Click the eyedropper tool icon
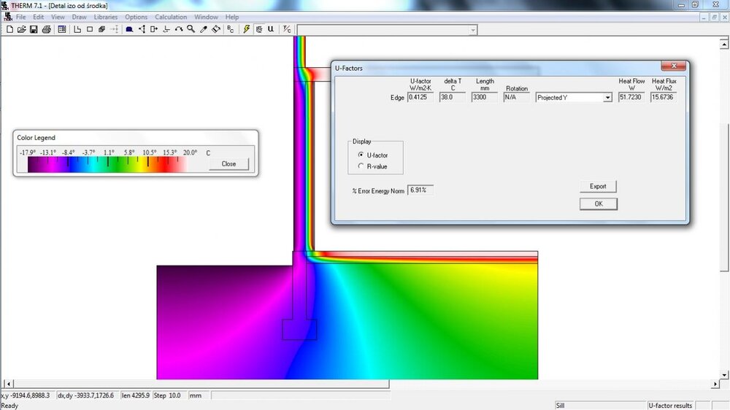Image resolution: width=730 pixels, height=410 pixels. 204,29
